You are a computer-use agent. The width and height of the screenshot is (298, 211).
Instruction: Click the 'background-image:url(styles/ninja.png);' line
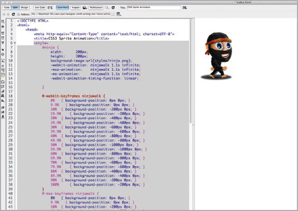click(91, 61)
